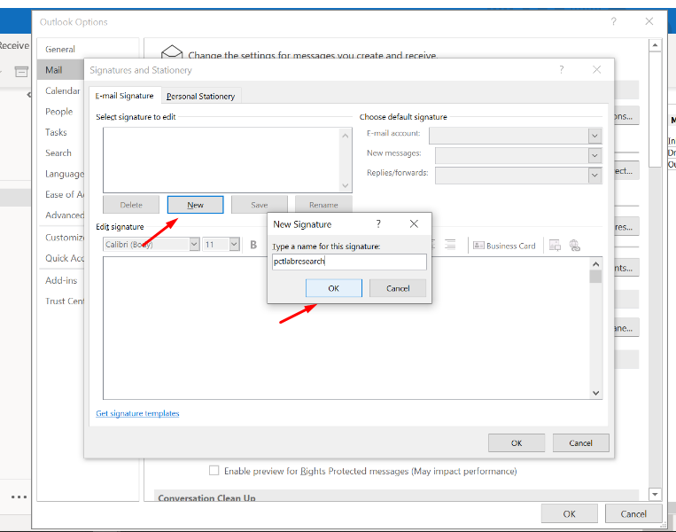
Task: Click Cancel in the New Signature dialog
Action: pos(398,288)
